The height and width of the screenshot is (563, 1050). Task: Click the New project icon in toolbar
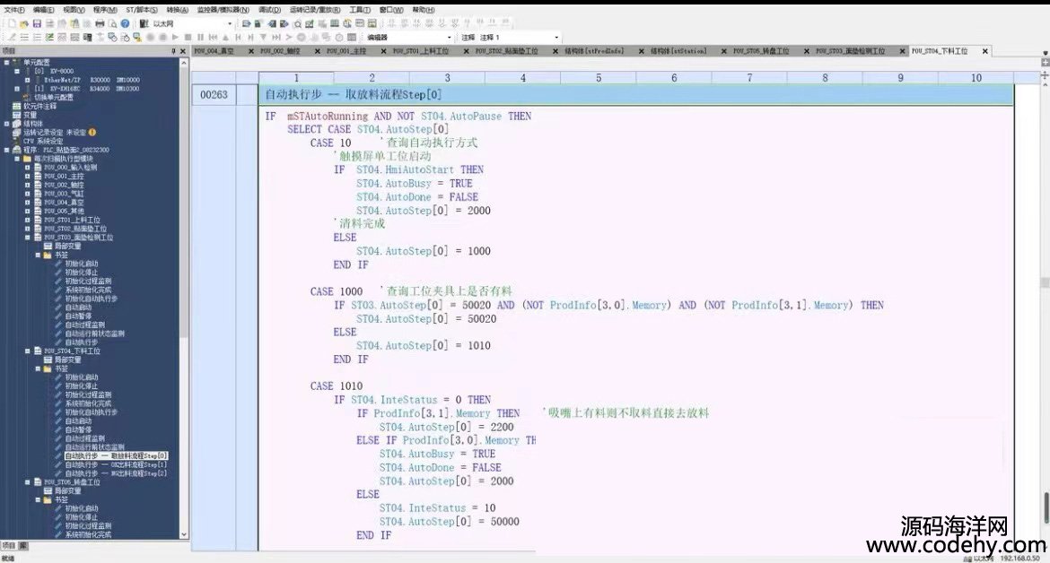point(12,23)
